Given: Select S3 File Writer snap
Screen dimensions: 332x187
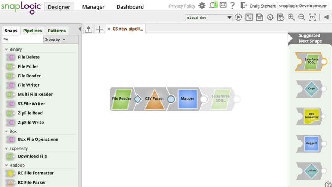Looking at the screenshot, I should click(x=31, y=104).
